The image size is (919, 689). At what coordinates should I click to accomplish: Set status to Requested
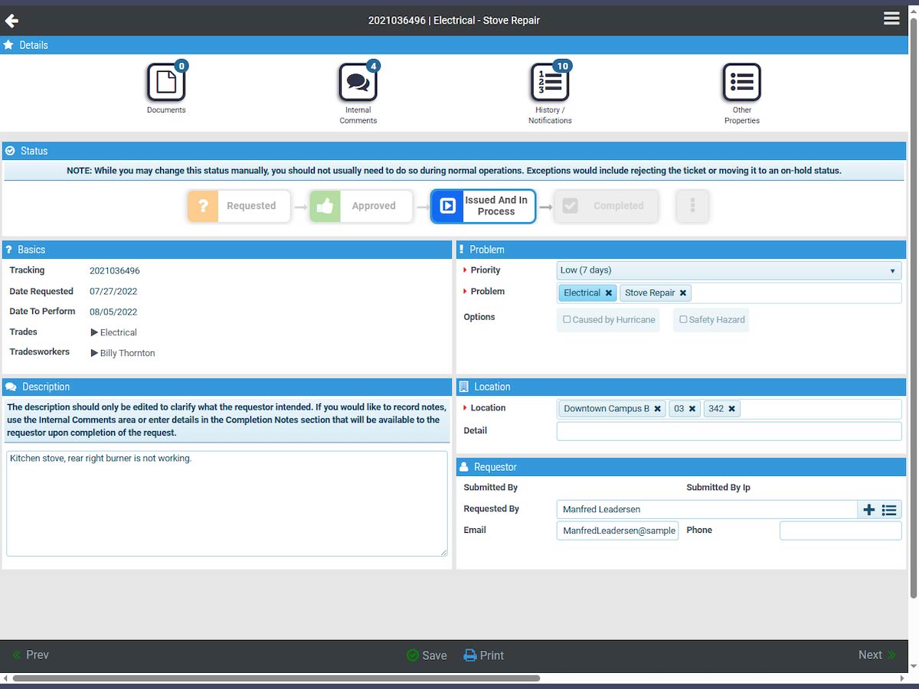239,206
